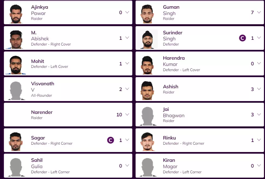Open Narender's score breakdown chevron
The height and width of the screenshot is (179, 265).
[x=127, y=115]
